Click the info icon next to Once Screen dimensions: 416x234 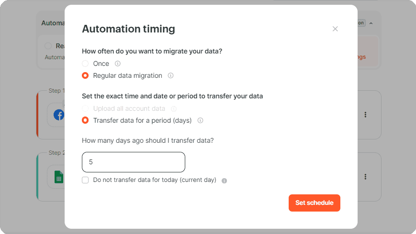point(118,64)
